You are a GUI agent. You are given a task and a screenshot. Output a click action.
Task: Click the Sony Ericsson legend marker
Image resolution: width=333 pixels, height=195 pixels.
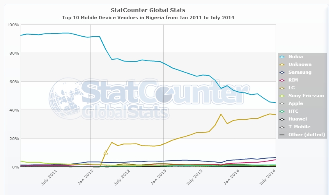click(x=282, y=96)
